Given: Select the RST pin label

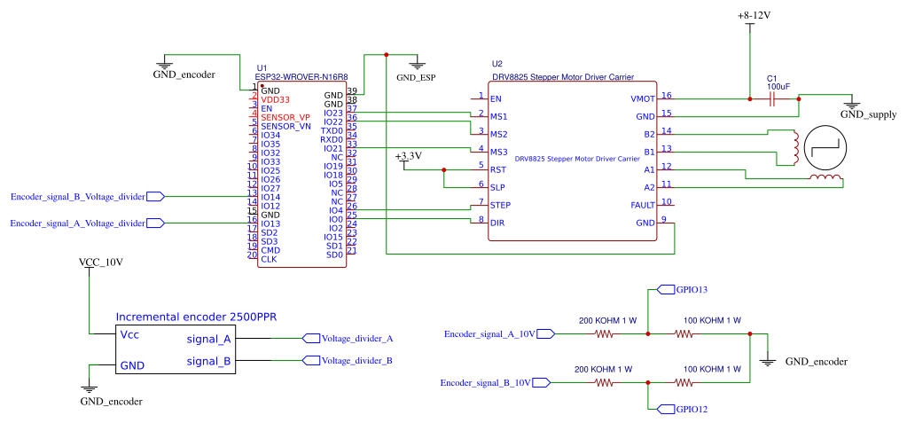Looking at the screenshot, I should coord(498,170).
